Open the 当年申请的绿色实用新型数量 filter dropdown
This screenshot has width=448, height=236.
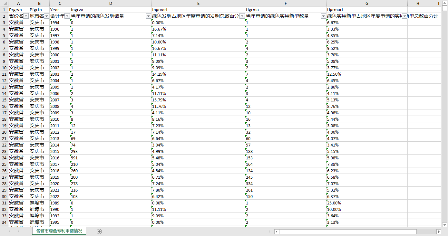(x=323, y=16)
